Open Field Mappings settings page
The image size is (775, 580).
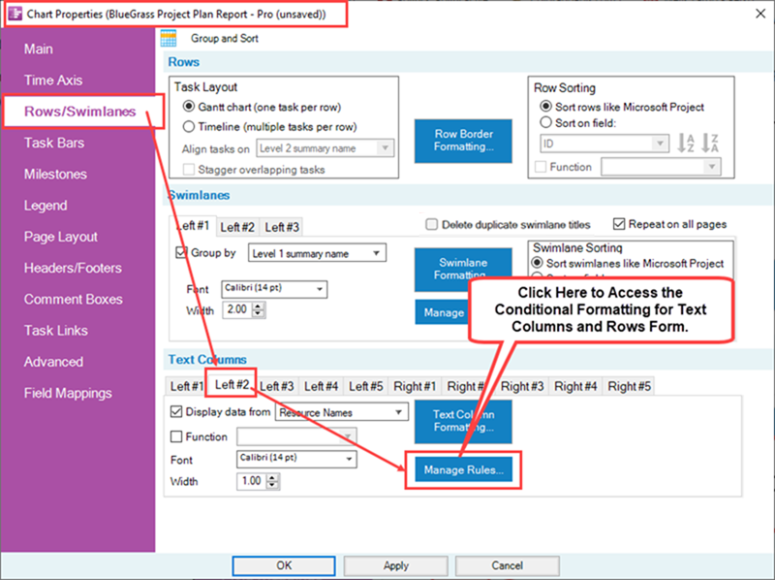(68, 394)
